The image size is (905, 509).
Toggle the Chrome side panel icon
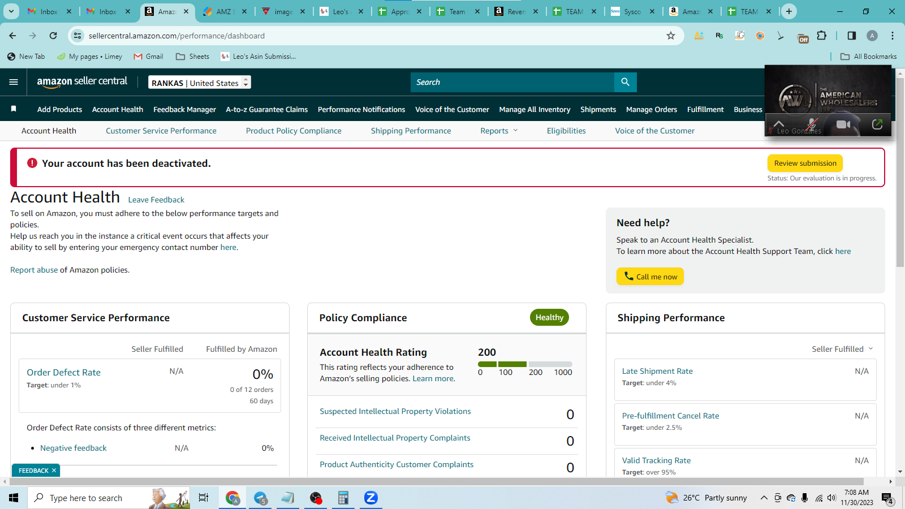click(852, 36)
